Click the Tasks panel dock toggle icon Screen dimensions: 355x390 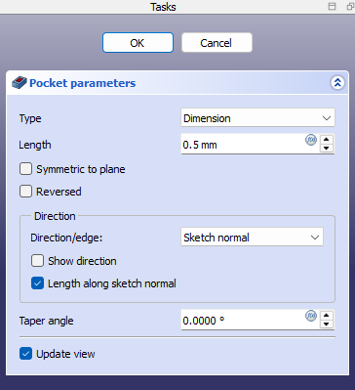(x=332, y=7)
